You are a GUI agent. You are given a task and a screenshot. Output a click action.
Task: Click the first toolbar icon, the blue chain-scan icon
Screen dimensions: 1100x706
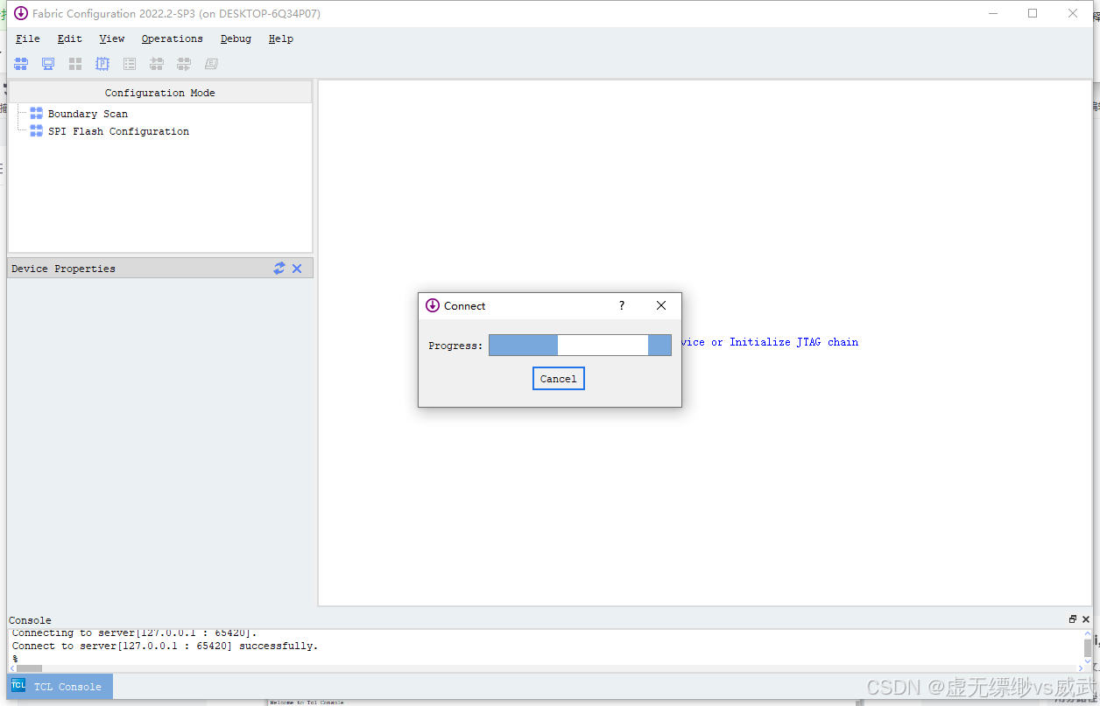(x=21, y=64)
